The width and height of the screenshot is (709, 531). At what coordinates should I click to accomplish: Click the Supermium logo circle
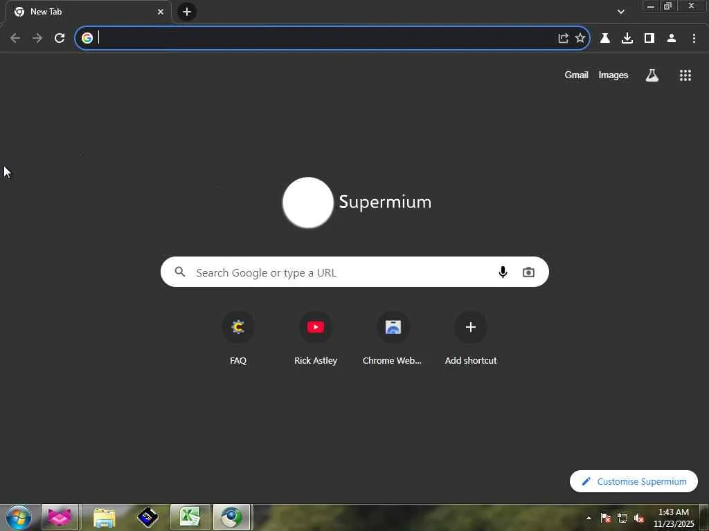308,203
